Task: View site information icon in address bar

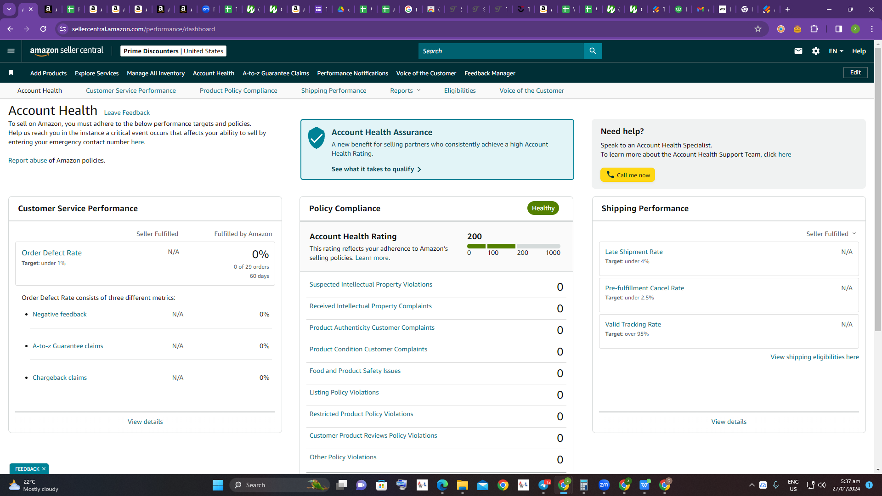Action: tap(63, 29)
